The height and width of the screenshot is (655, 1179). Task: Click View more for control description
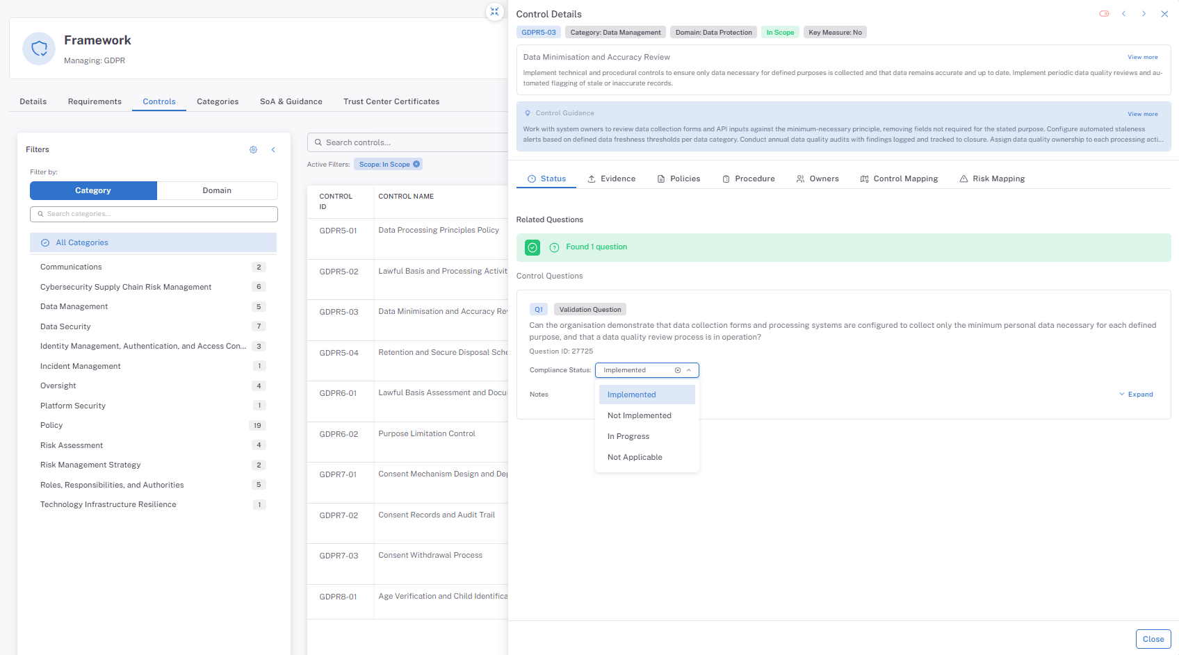pyautogui.click(x=1142, y=57)
